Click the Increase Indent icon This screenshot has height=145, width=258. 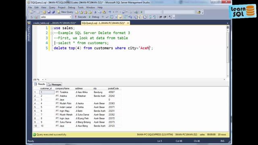point(165,17)
